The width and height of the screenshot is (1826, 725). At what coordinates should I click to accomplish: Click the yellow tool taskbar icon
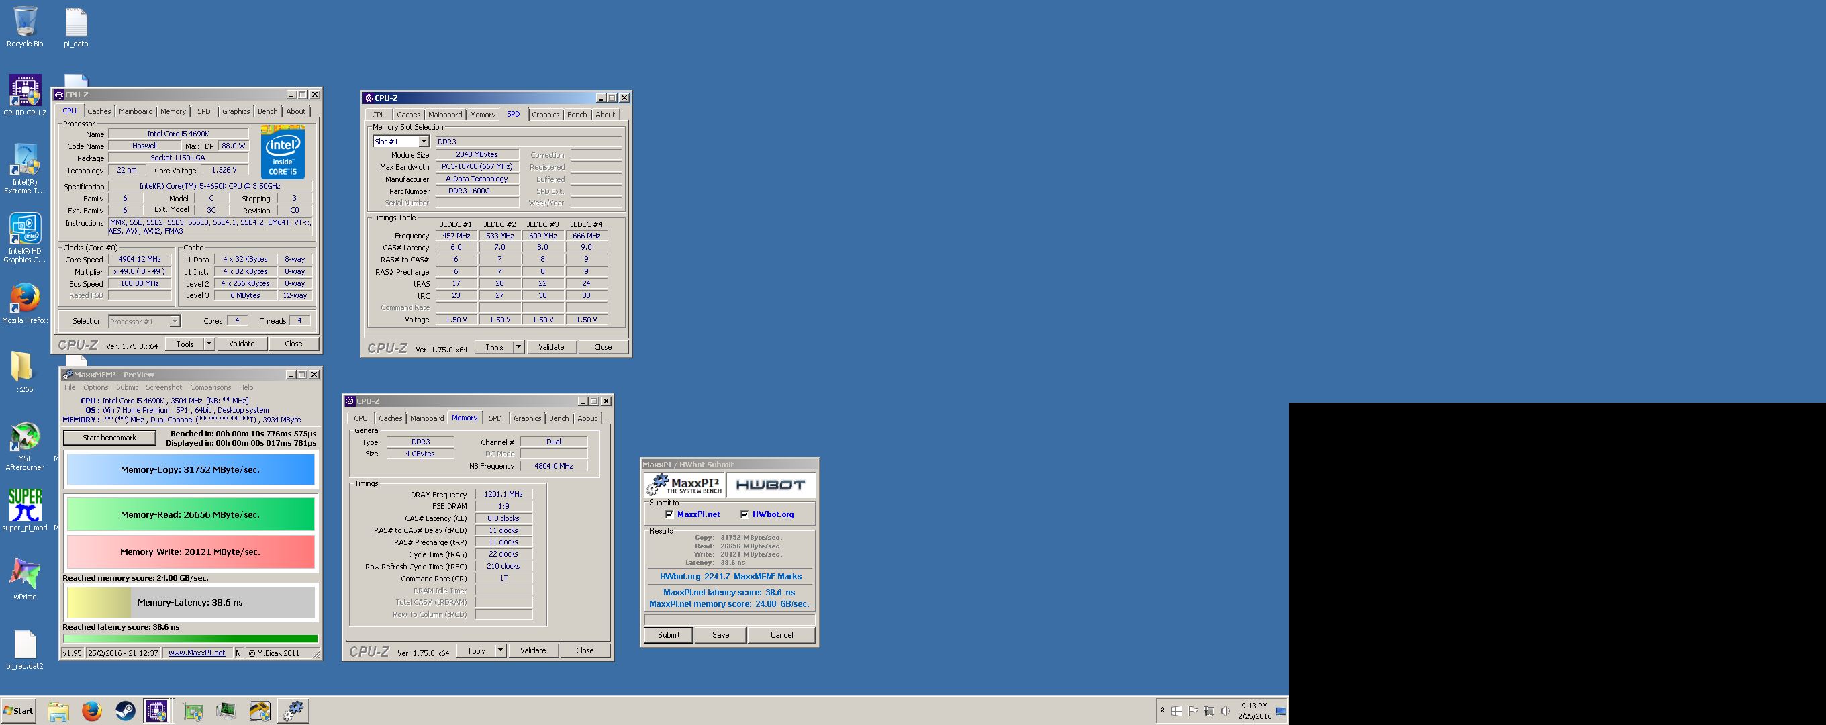point(259,711)
